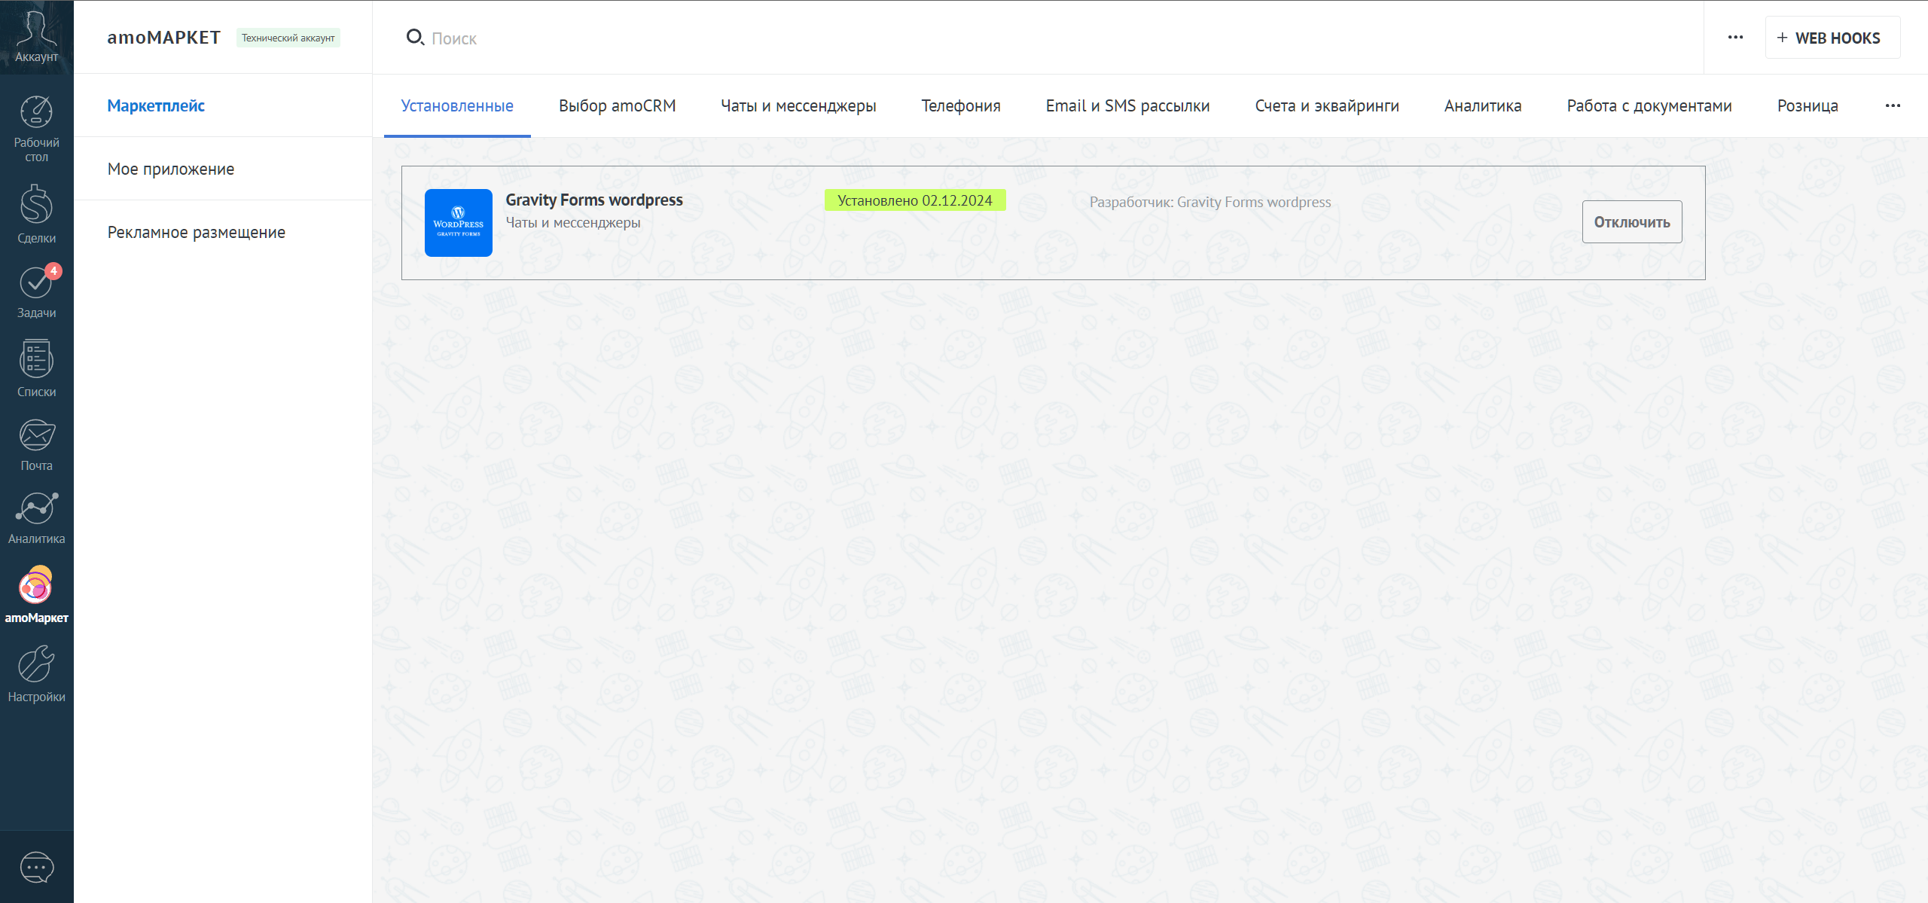Viewport: 1928px width, 903px height.
Task: Open Настройки from the sidebar
Action: point(35,673)
